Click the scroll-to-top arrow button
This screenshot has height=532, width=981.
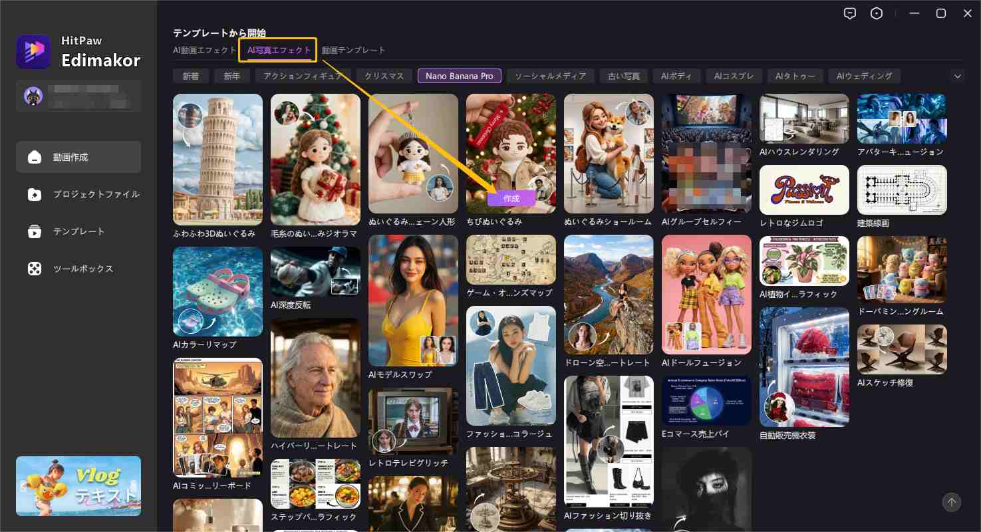952,503
